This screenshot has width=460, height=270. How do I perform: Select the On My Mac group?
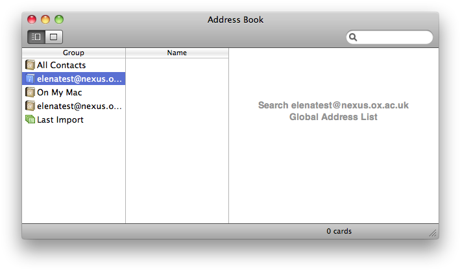coord(73,92)
